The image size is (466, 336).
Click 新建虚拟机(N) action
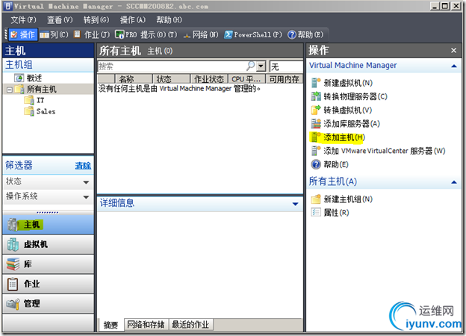click(x=342, y=83)
